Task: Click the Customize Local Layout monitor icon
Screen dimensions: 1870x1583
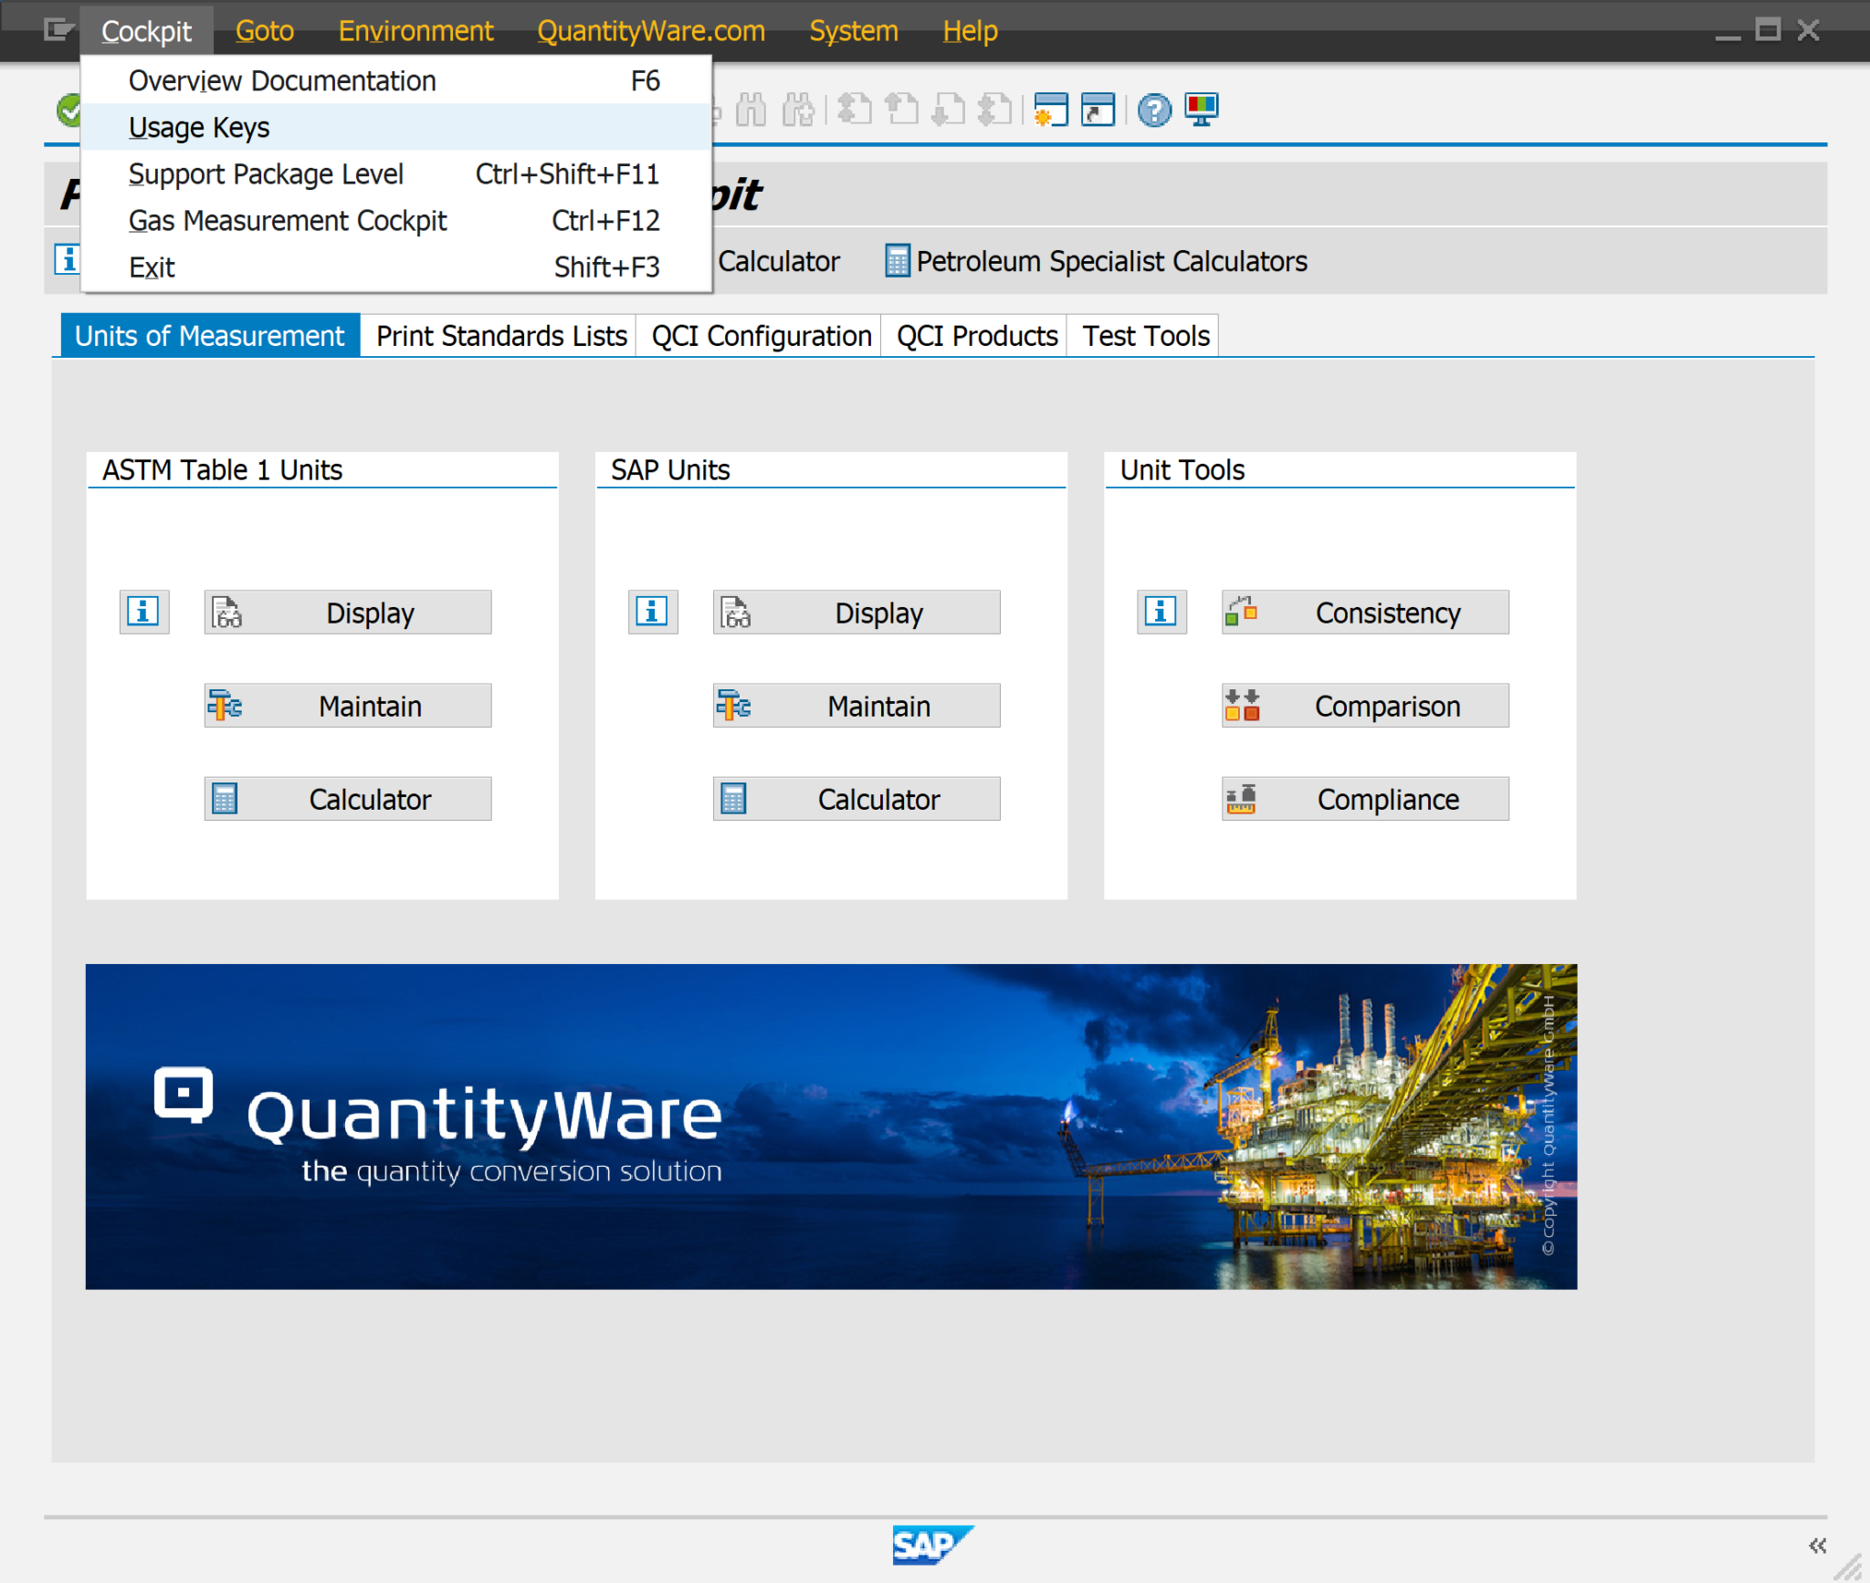Action: 1201,110
